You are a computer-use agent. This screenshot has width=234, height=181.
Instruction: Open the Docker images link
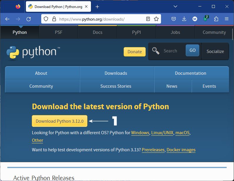coord(181,150)
